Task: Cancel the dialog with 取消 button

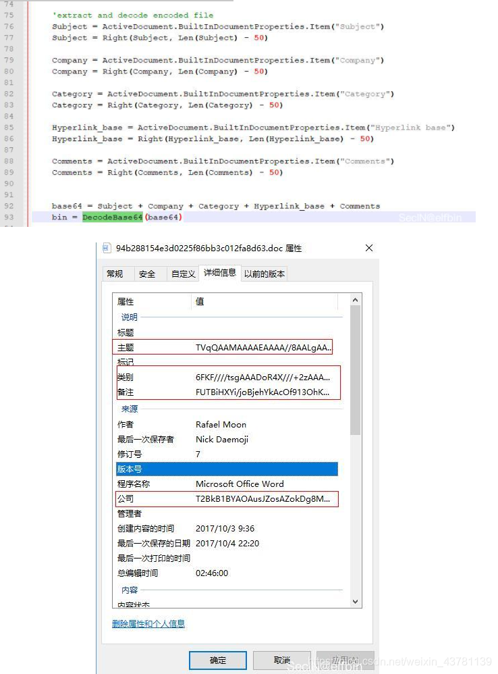Action: (281, 660)
